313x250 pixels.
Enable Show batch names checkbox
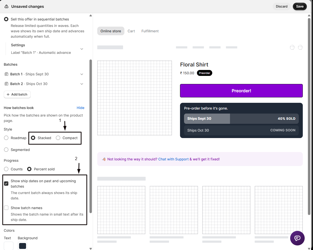tap(6, 208)
